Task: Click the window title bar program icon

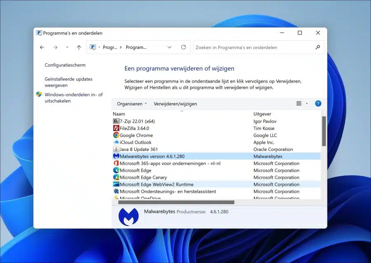Action: pos(39,33)
